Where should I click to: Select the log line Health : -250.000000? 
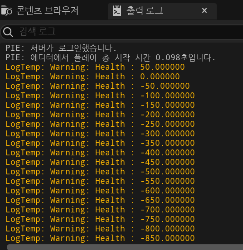click(100, 124)
